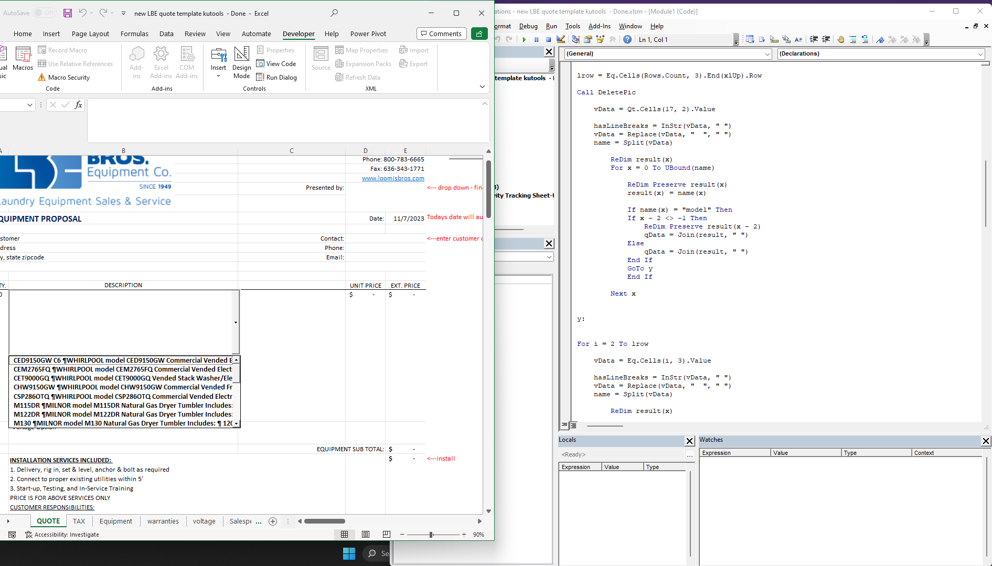
Task: Toggle VBA Design Mode icon in editor toolbar
Action: point(561,39)
